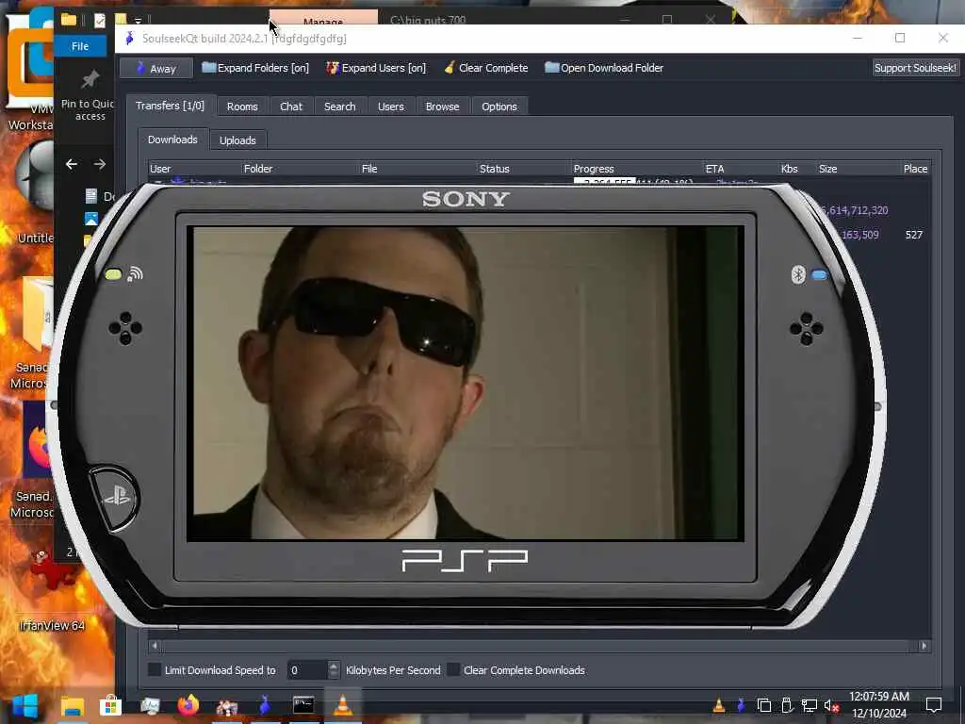Decrease speed limit with down stepper arrow
The height and width of the screenshot is (724, 965).
[334, 675]
